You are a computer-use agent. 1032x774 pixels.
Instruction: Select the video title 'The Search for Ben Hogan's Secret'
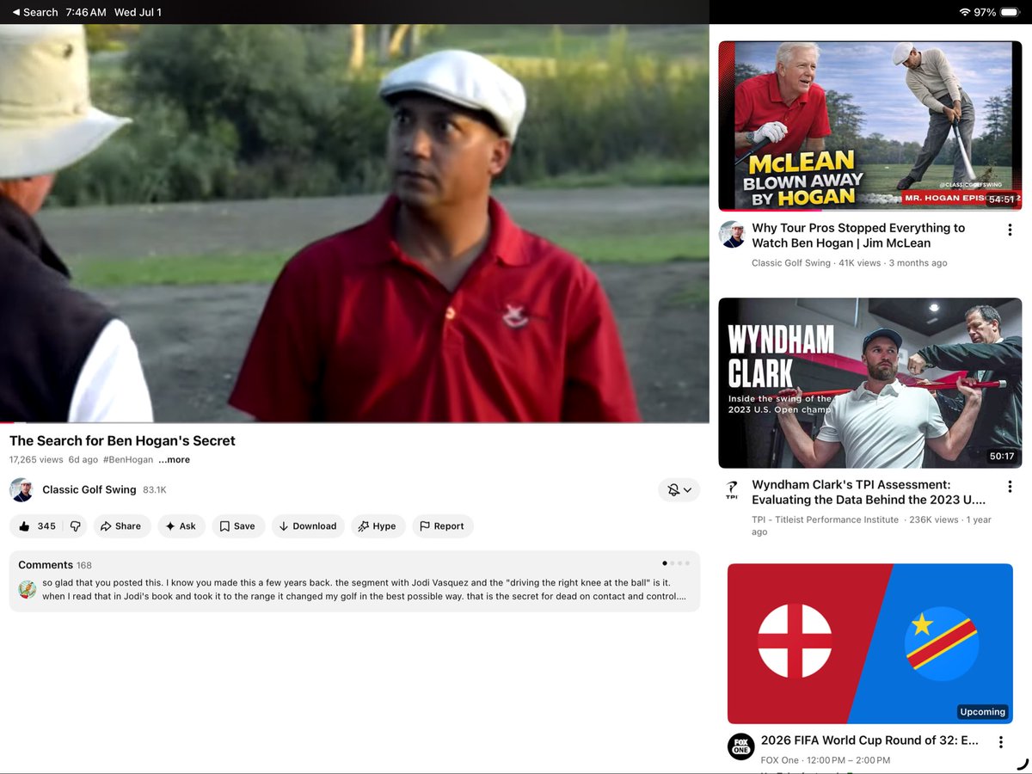click(122, 440)
